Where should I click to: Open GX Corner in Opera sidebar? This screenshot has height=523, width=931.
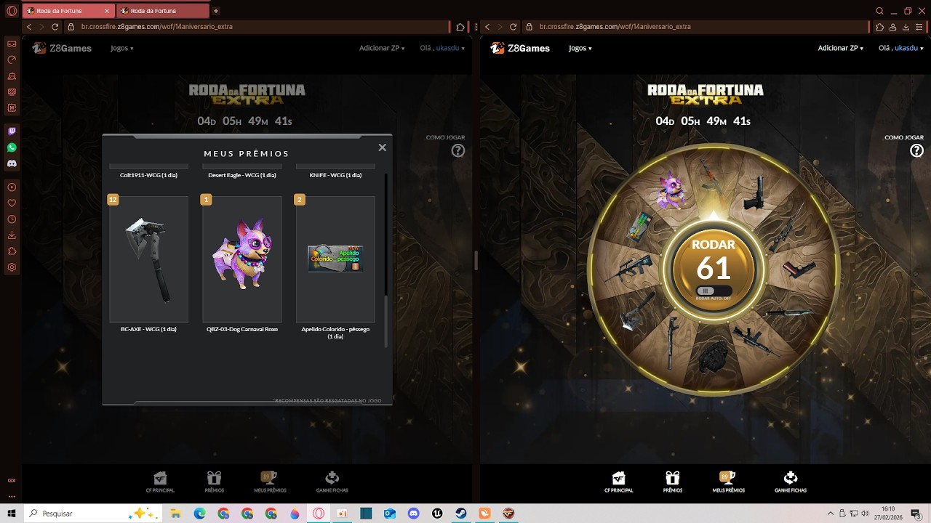point(12,44)
